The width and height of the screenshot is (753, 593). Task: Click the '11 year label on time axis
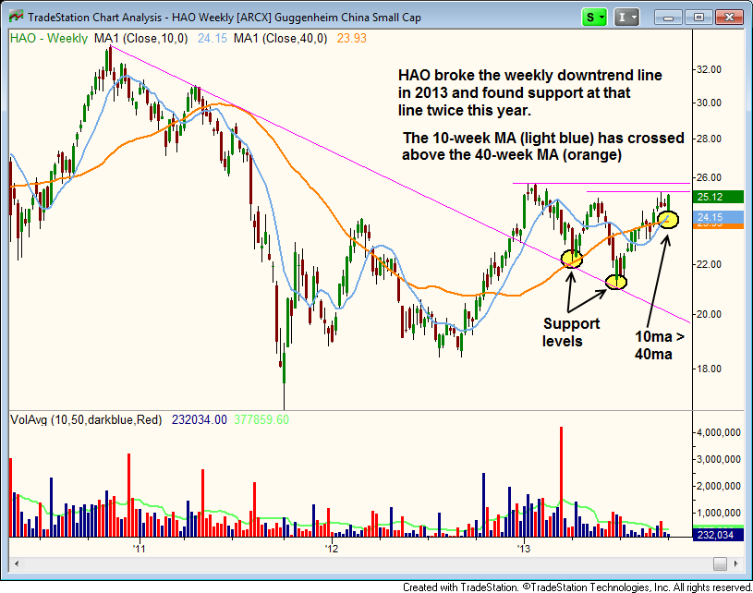point(140,549)
